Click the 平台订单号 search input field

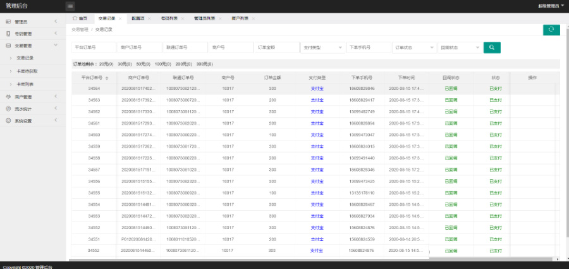click(x=94, y=47)
